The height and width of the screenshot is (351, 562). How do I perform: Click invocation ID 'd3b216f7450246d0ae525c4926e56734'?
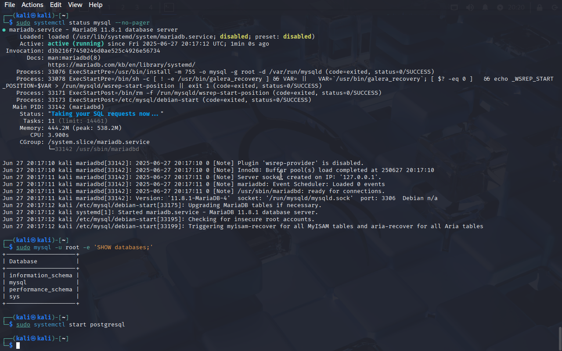[104, 51]
